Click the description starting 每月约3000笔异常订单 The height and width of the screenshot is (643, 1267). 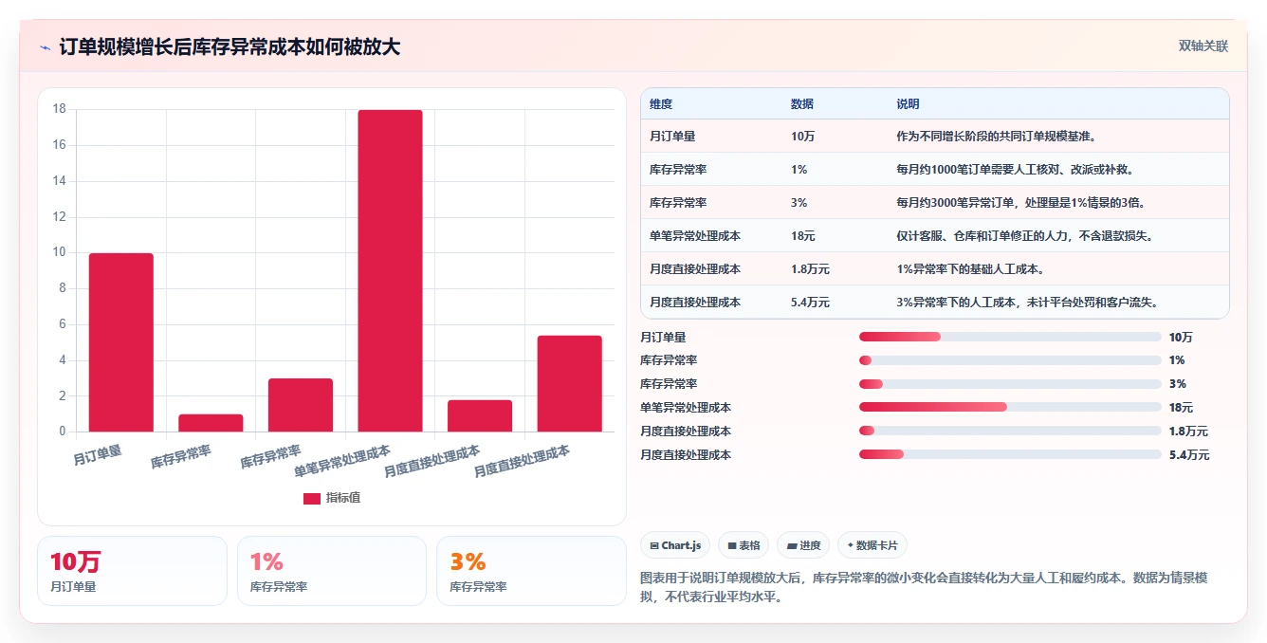(1023, 203)
